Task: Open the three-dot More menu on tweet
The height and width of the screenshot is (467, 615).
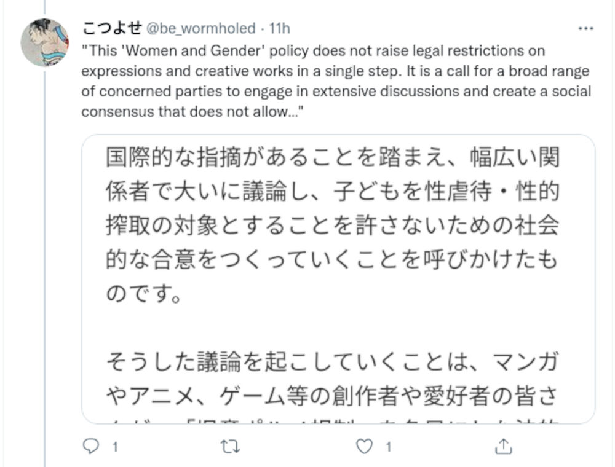Action: 587,28
